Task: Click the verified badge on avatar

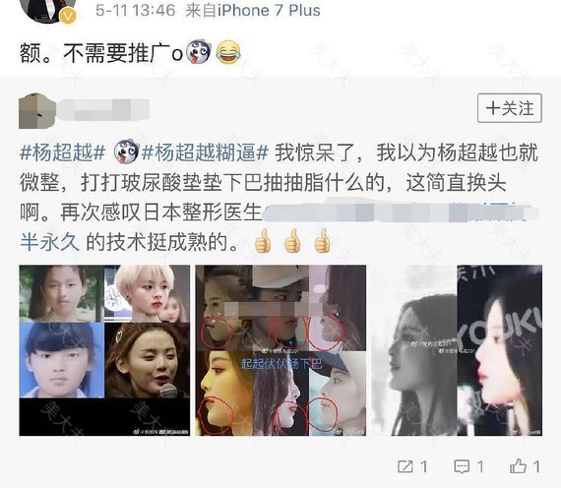Action: coord(67,17)
